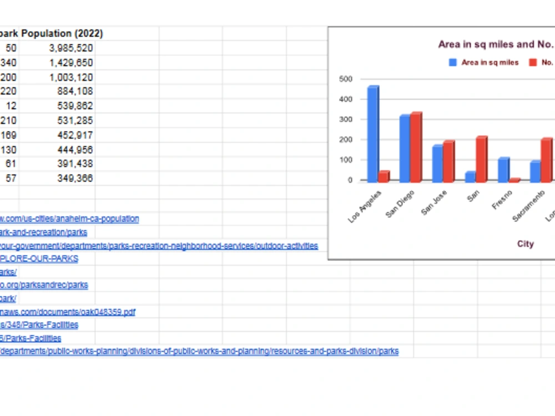Viewport: 555px width, 416px height.
Task: Click the City axis title
Action: pos(525,243)
